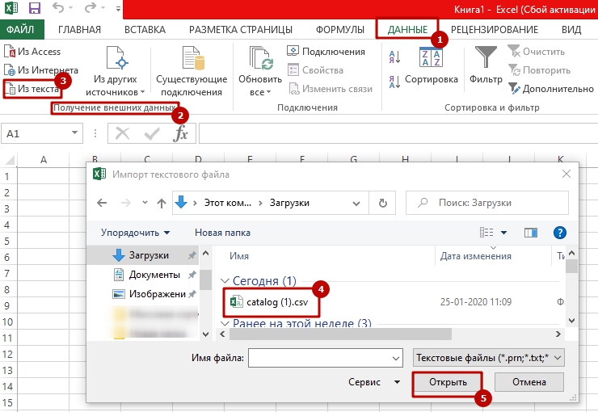Open dialog help question mark icon

(x=559, y=233)
